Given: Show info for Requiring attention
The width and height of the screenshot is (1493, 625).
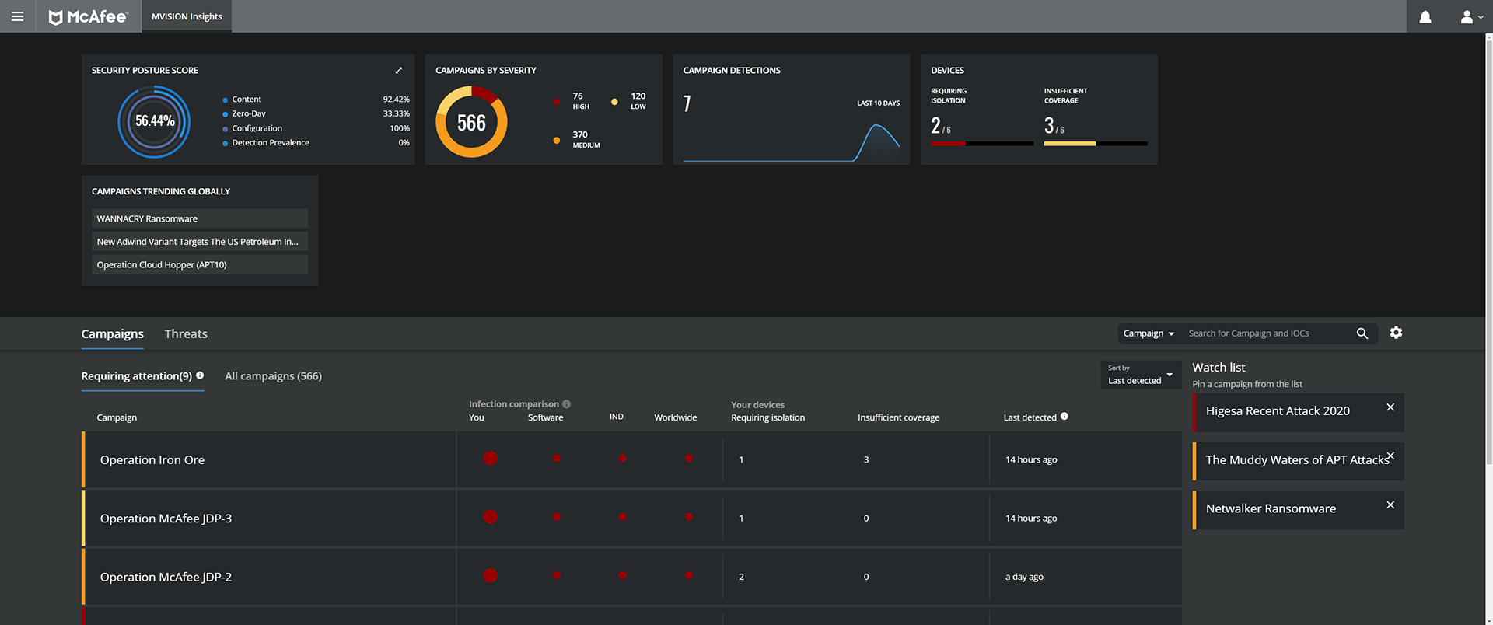Looking at the screenshot, I should point(200,375).
